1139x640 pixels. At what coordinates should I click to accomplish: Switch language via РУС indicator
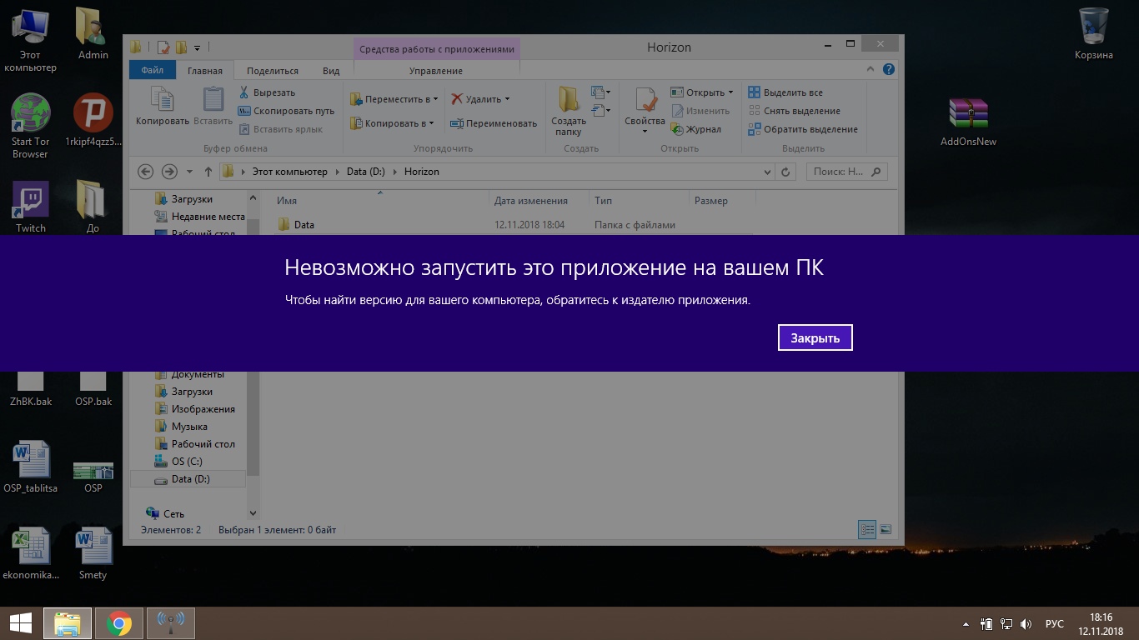click(x=1054, y=623)
